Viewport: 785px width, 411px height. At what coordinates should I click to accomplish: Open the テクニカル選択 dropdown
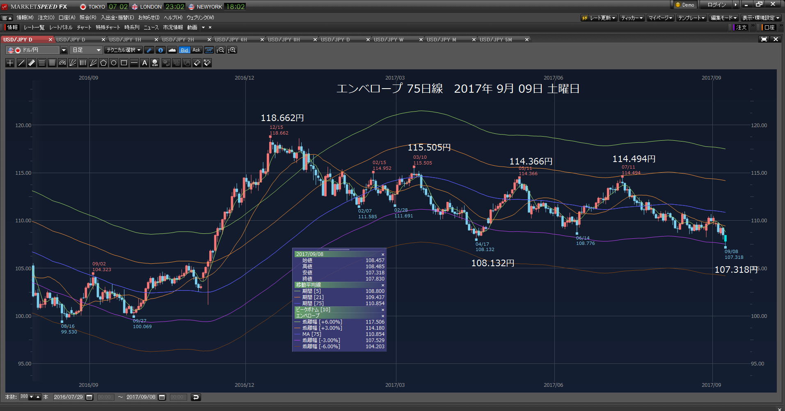tap(124, 50)
